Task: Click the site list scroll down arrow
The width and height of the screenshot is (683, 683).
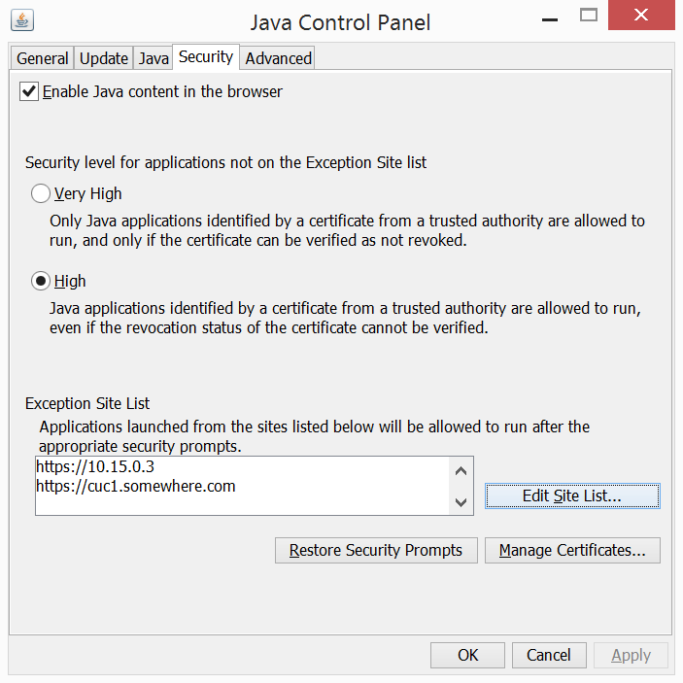Action: tap(461, 501)
